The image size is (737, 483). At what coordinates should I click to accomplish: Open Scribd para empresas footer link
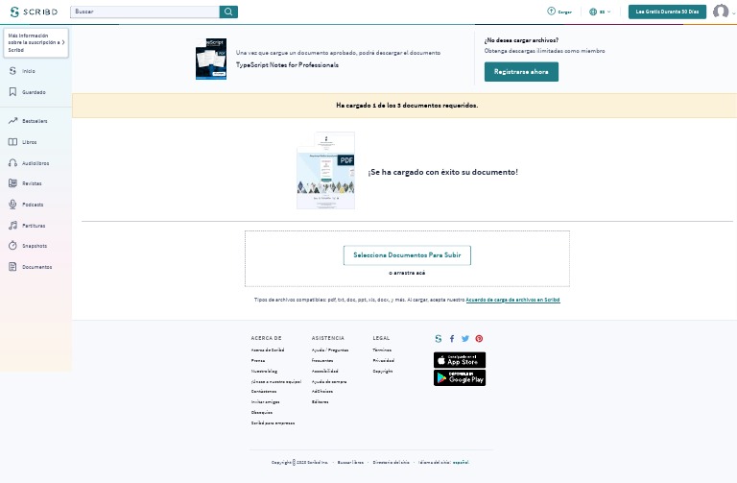pyautogui.click(x=273, y=423)
